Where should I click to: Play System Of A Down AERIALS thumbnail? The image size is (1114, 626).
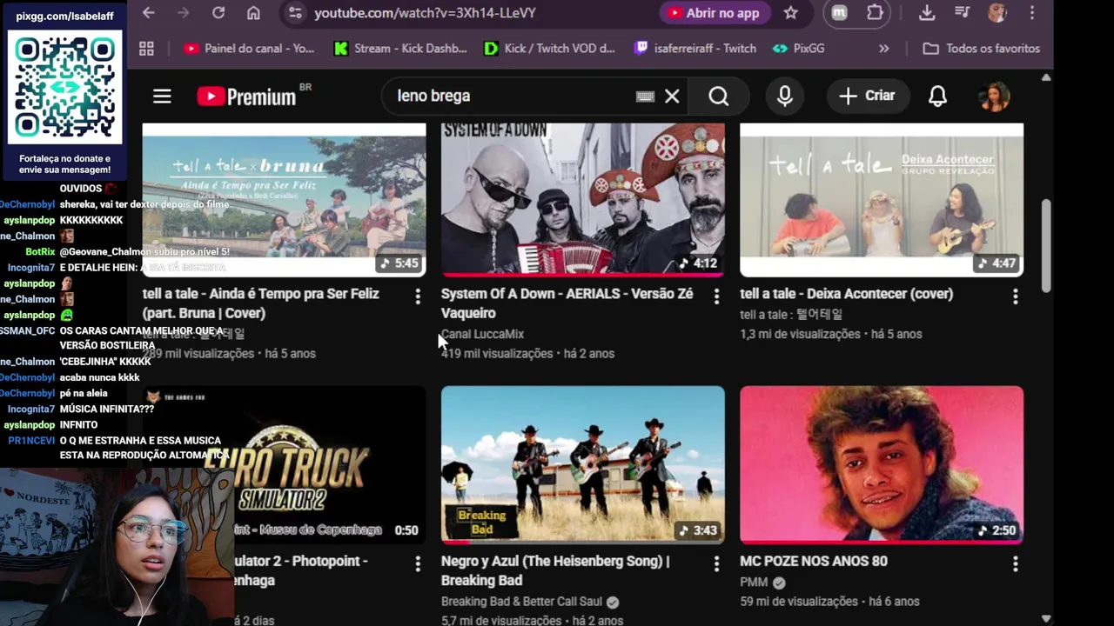[x=582, y=200]
